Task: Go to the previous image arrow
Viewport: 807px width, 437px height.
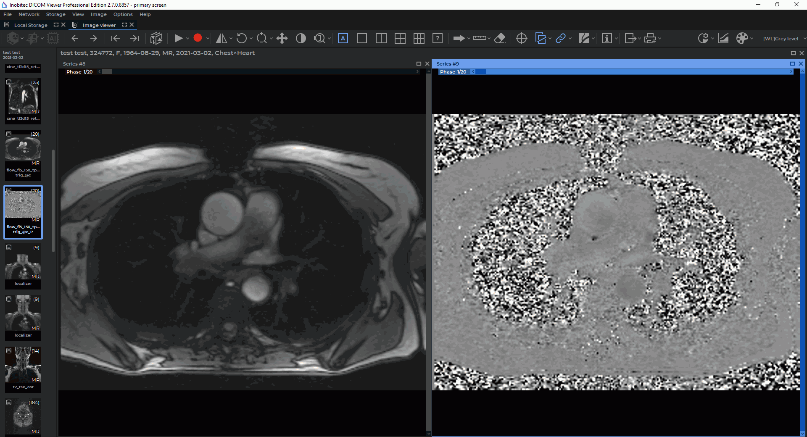Action: 75,38
